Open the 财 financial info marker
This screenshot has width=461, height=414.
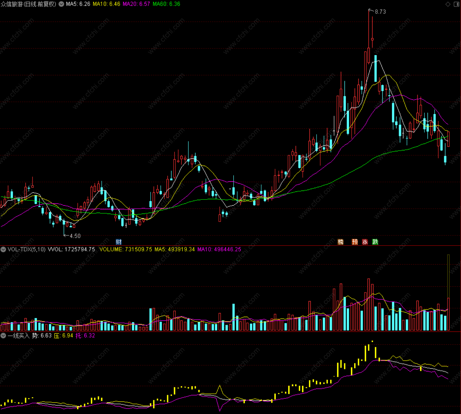119,242
